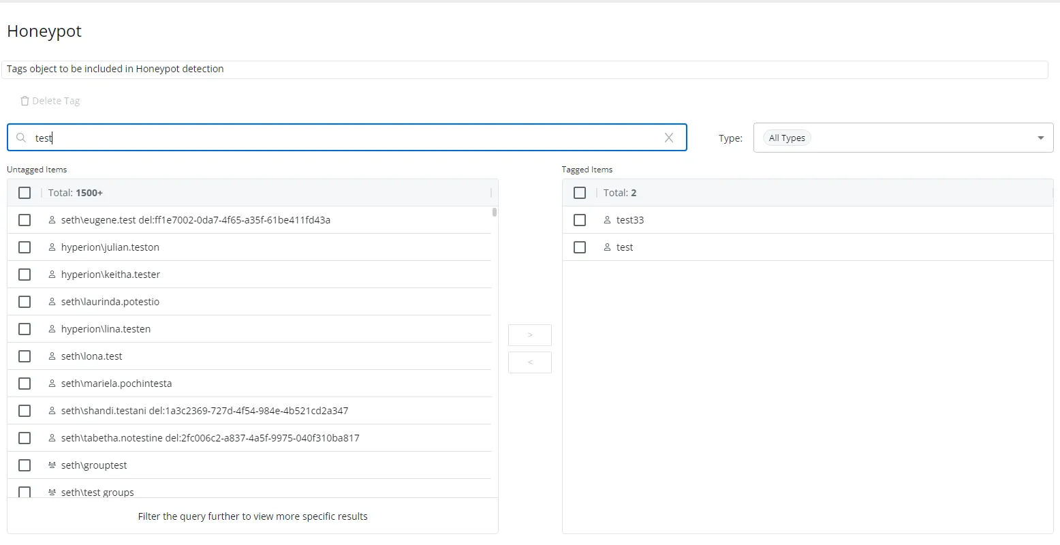Click the search magnifier icon
1060x545 pixels.
click(21, 138)
